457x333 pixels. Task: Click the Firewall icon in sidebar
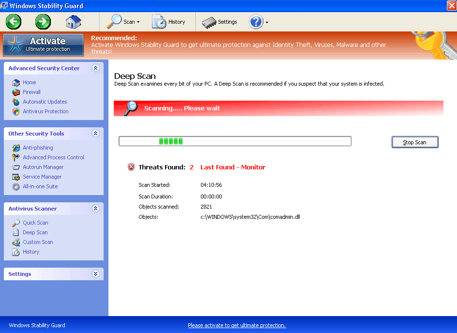[x=16, y=92]
